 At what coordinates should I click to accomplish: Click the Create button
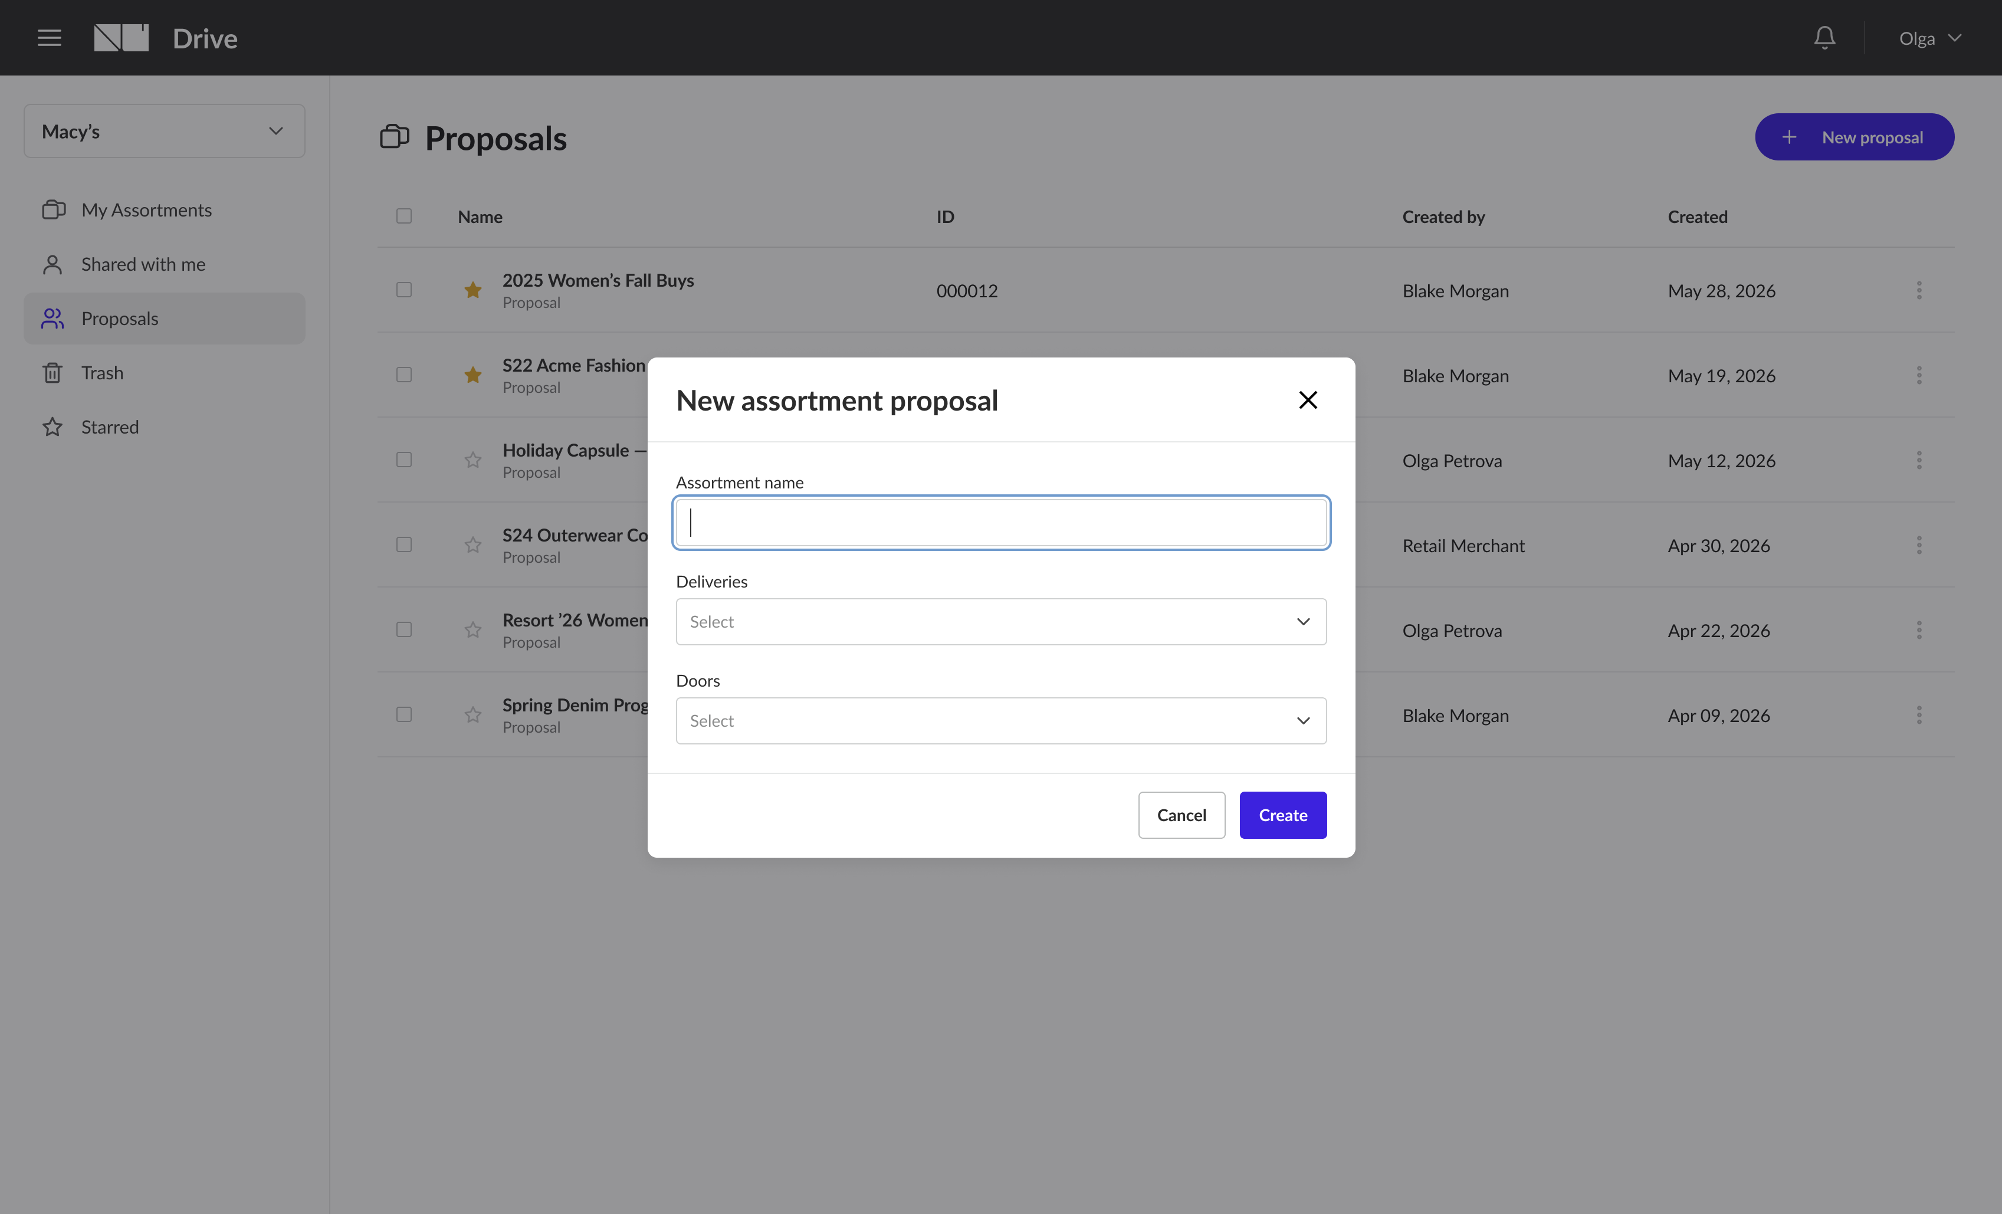(1283, 815)
